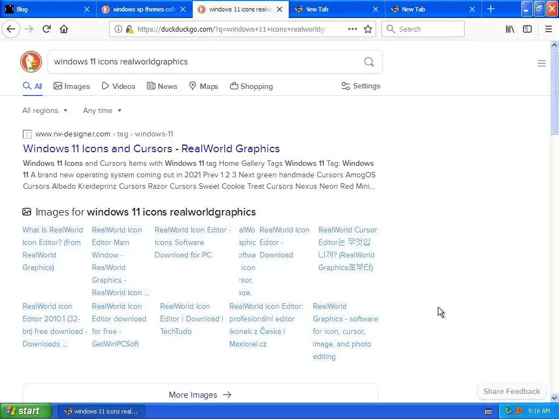Open DuckDuckGo side menu icon
Screen dimensions: 559x419
542,63
